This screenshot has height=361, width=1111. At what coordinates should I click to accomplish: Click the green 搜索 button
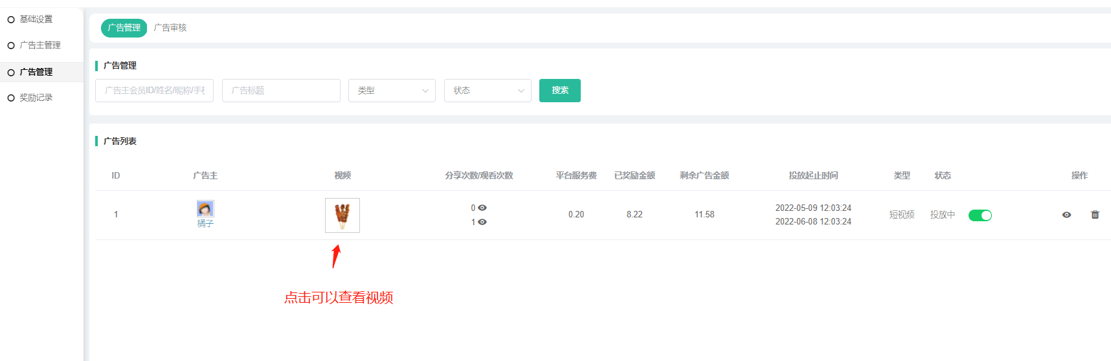pos(560,91)
